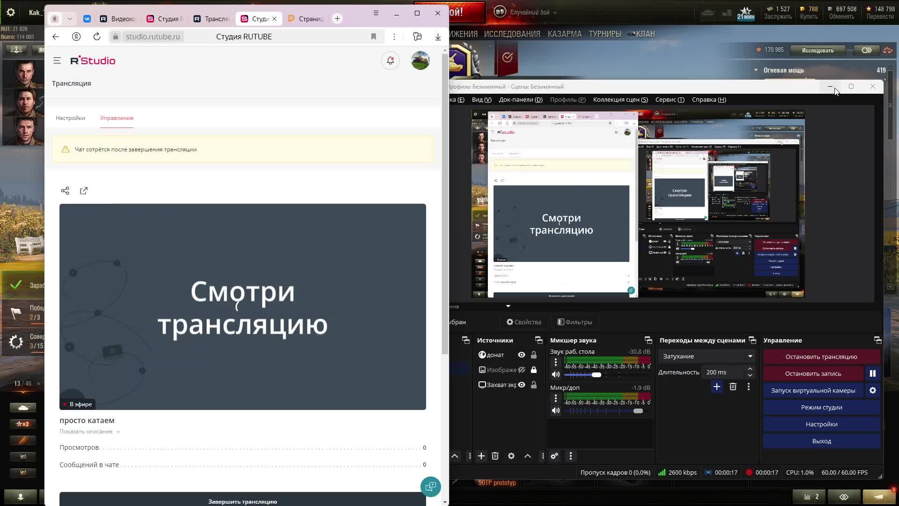The width and height of the screenshot is (899, 506).
Task: Expand Показать описание under stream title
Action: point(90,432)
